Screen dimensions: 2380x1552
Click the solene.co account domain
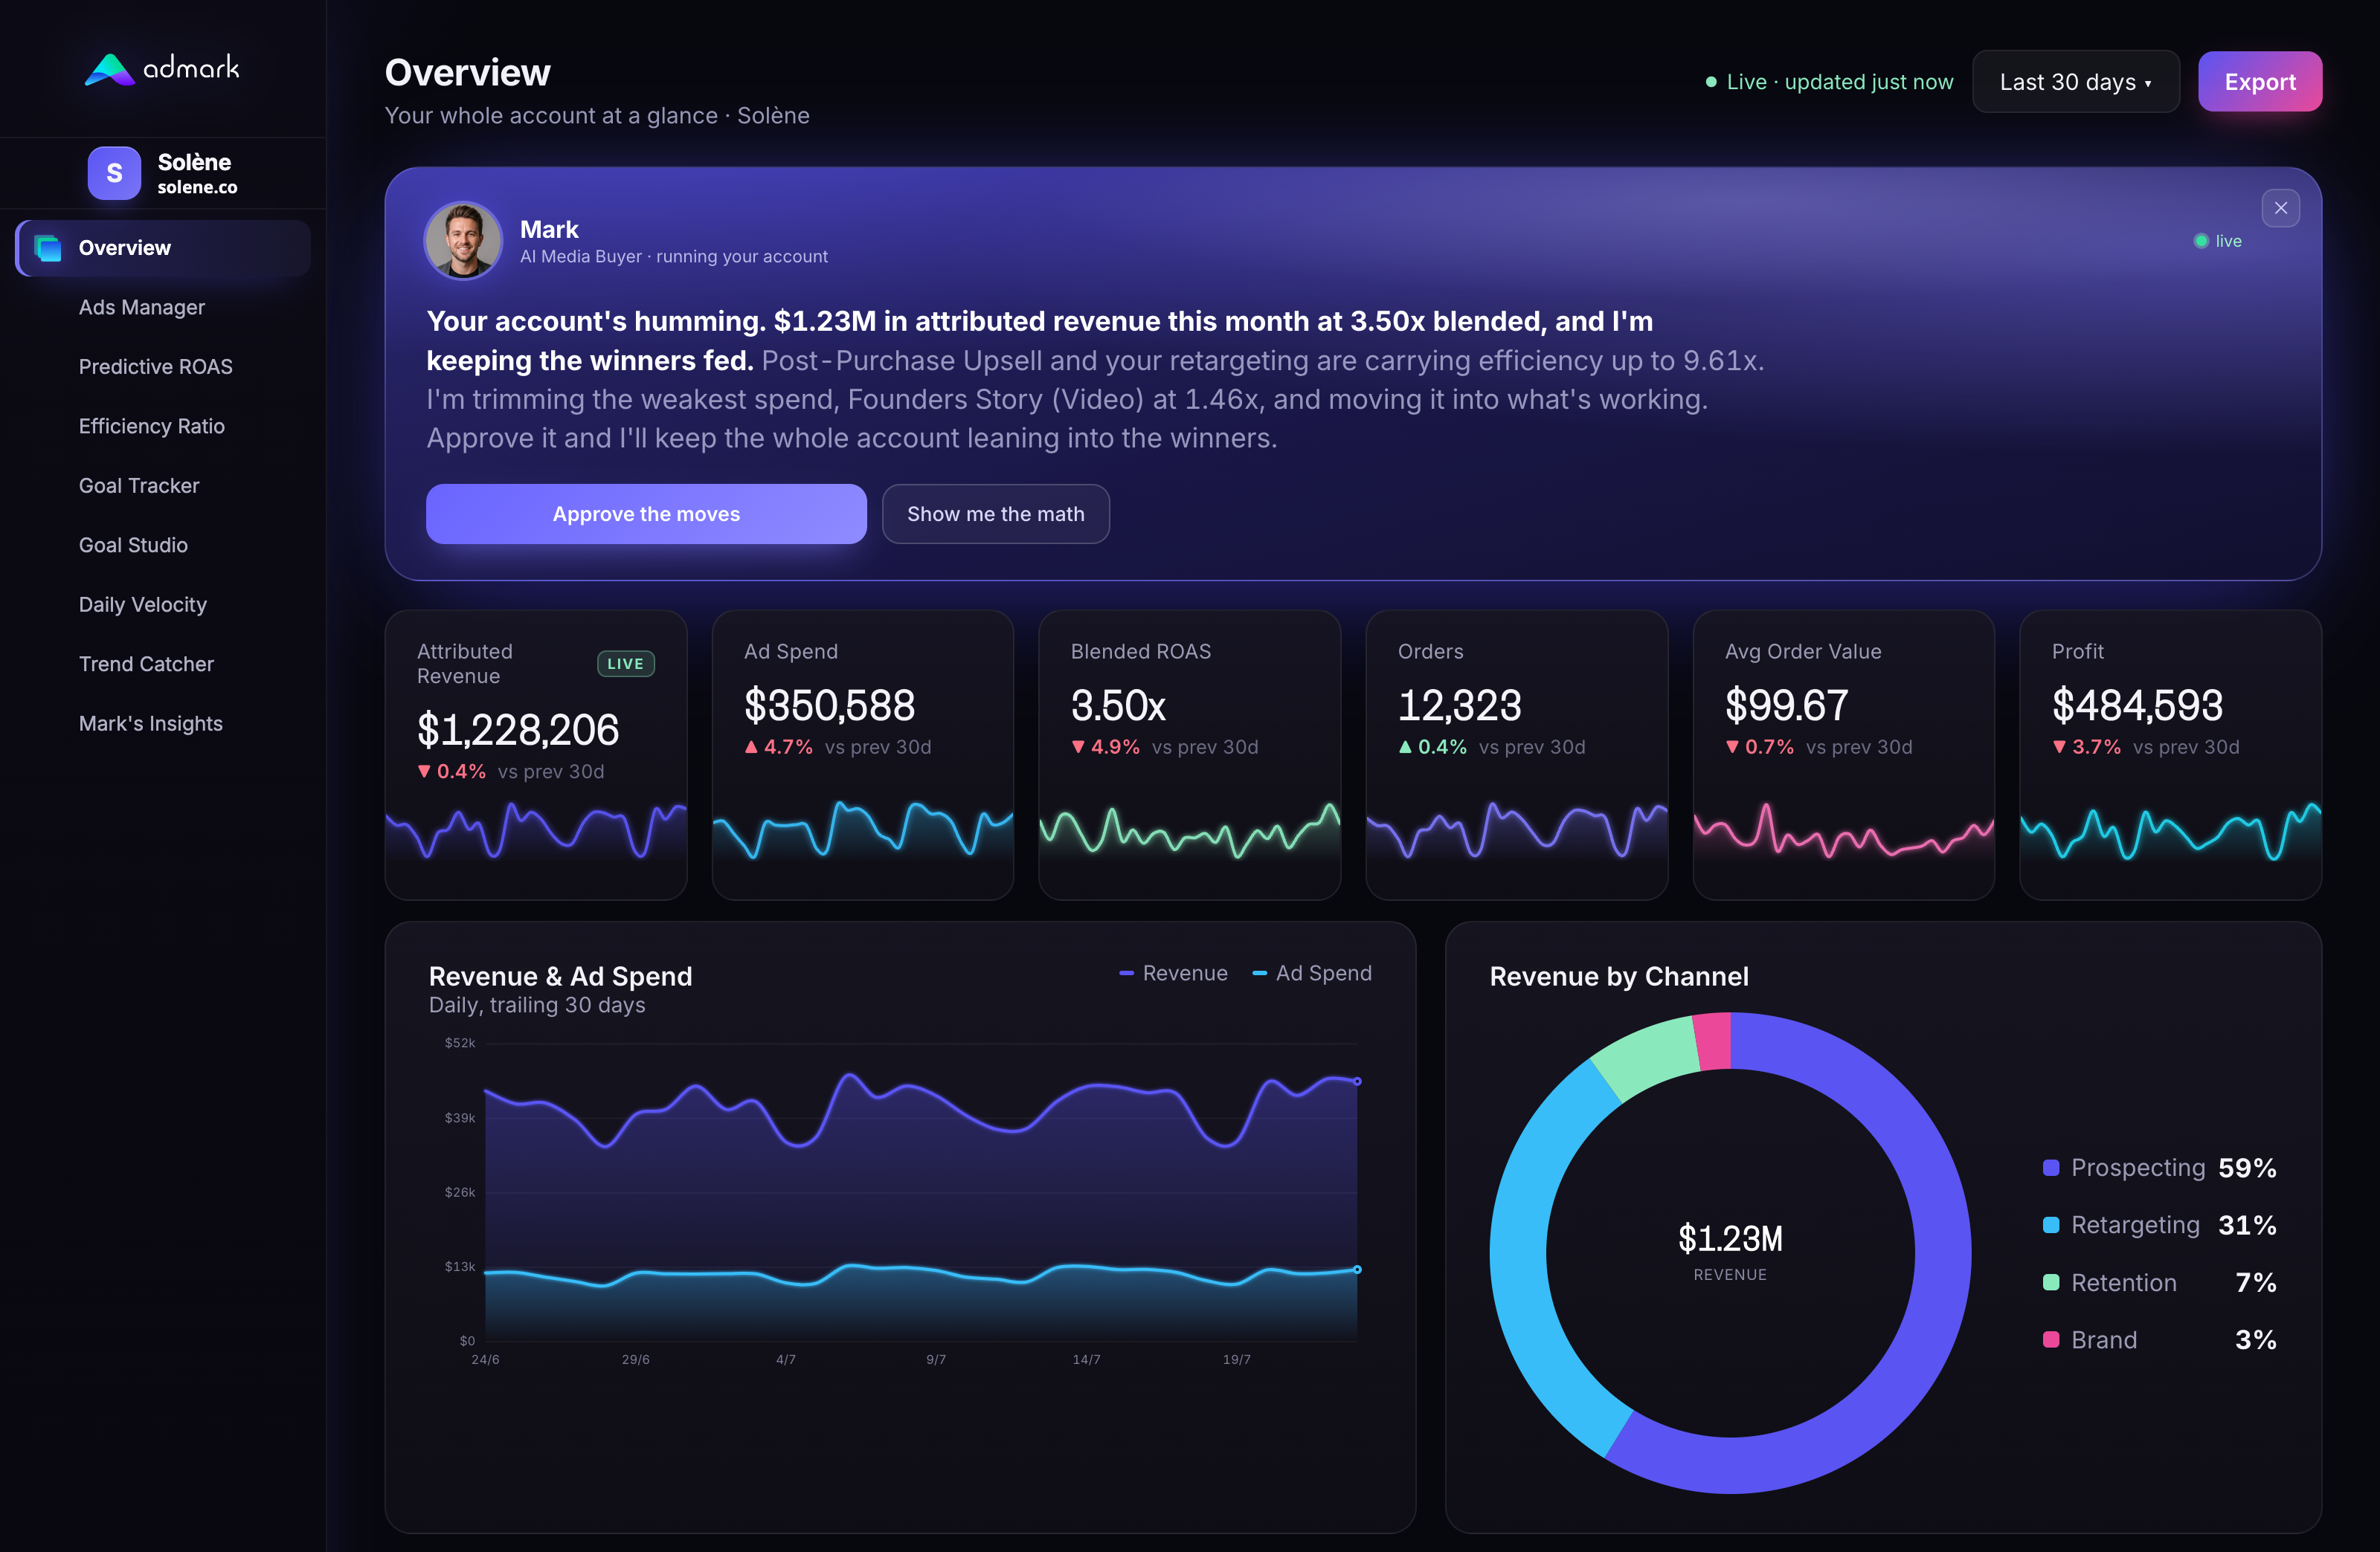coord(197,187)
